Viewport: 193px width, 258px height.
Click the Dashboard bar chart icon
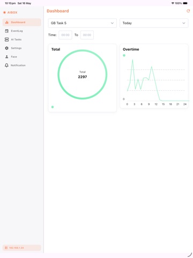7,23
